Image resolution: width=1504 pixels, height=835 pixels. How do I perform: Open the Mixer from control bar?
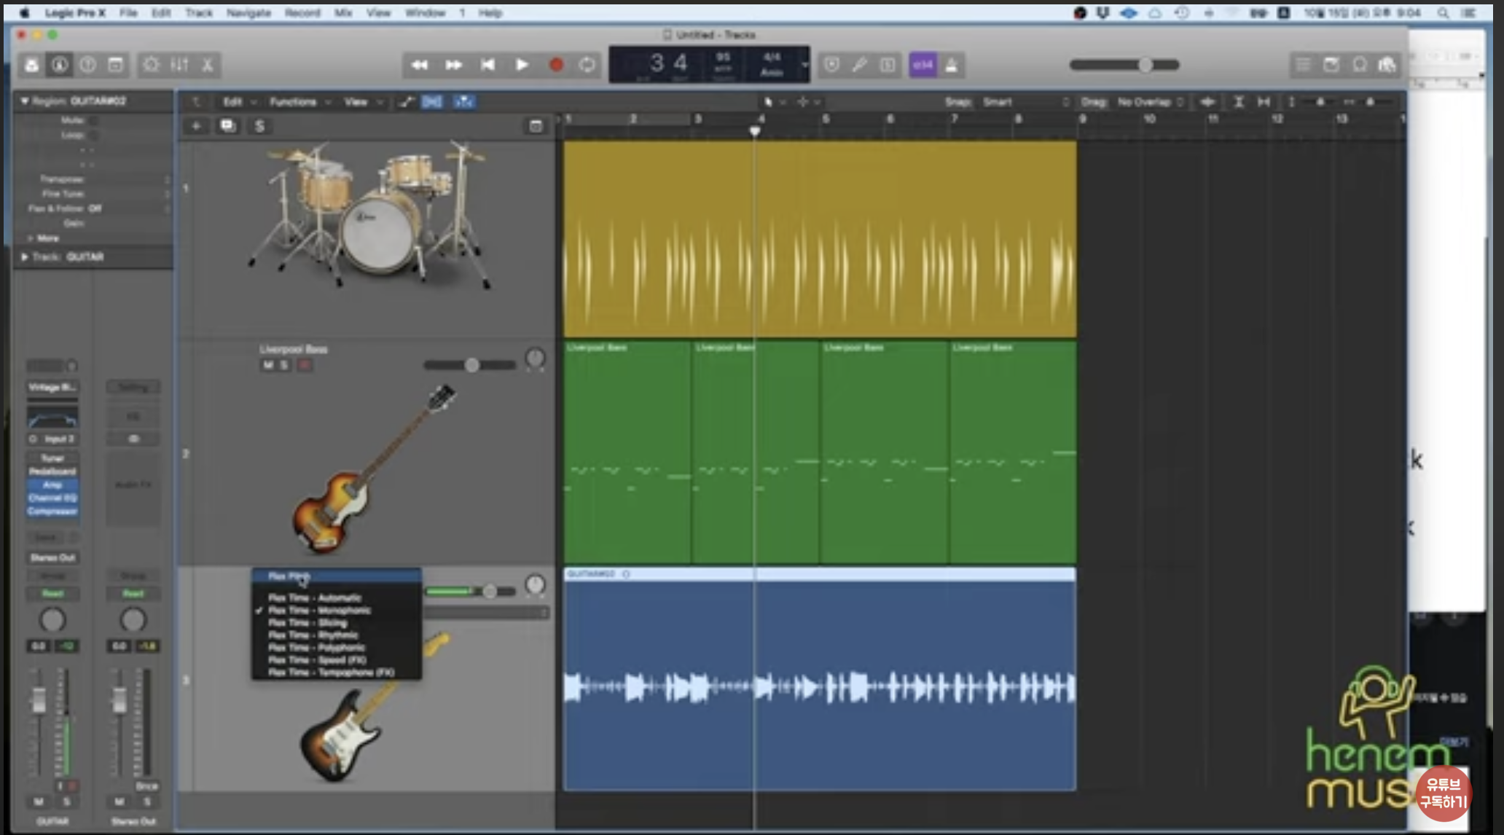179,65
